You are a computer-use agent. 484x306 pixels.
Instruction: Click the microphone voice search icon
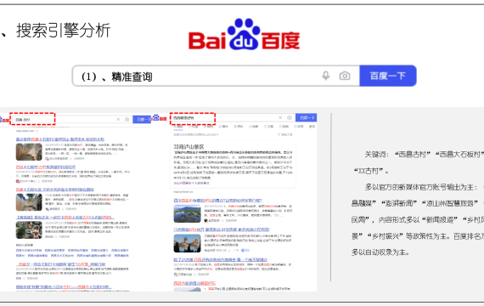click(326, 76)
